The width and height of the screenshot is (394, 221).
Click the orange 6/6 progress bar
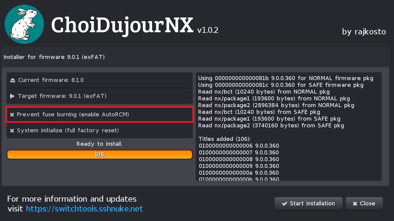(x=99, y=155)
